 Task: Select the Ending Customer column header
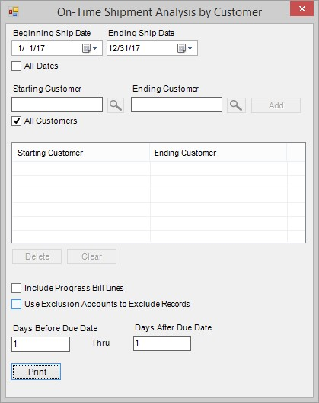[x=218, y=153]
